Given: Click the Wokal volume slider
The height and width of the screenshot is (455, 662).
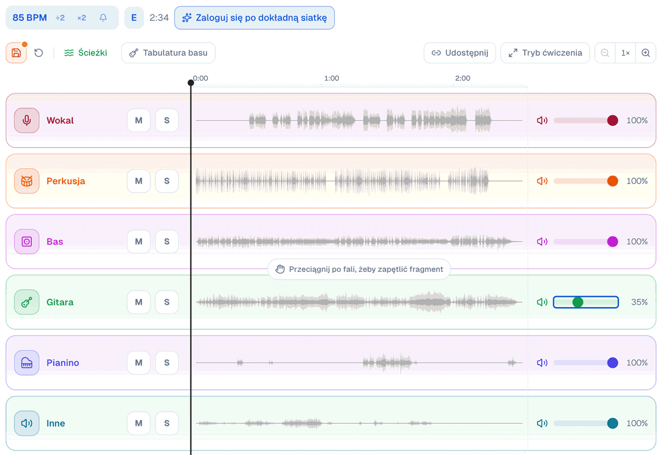Looking at the screenshot, I should click(586, 120).
